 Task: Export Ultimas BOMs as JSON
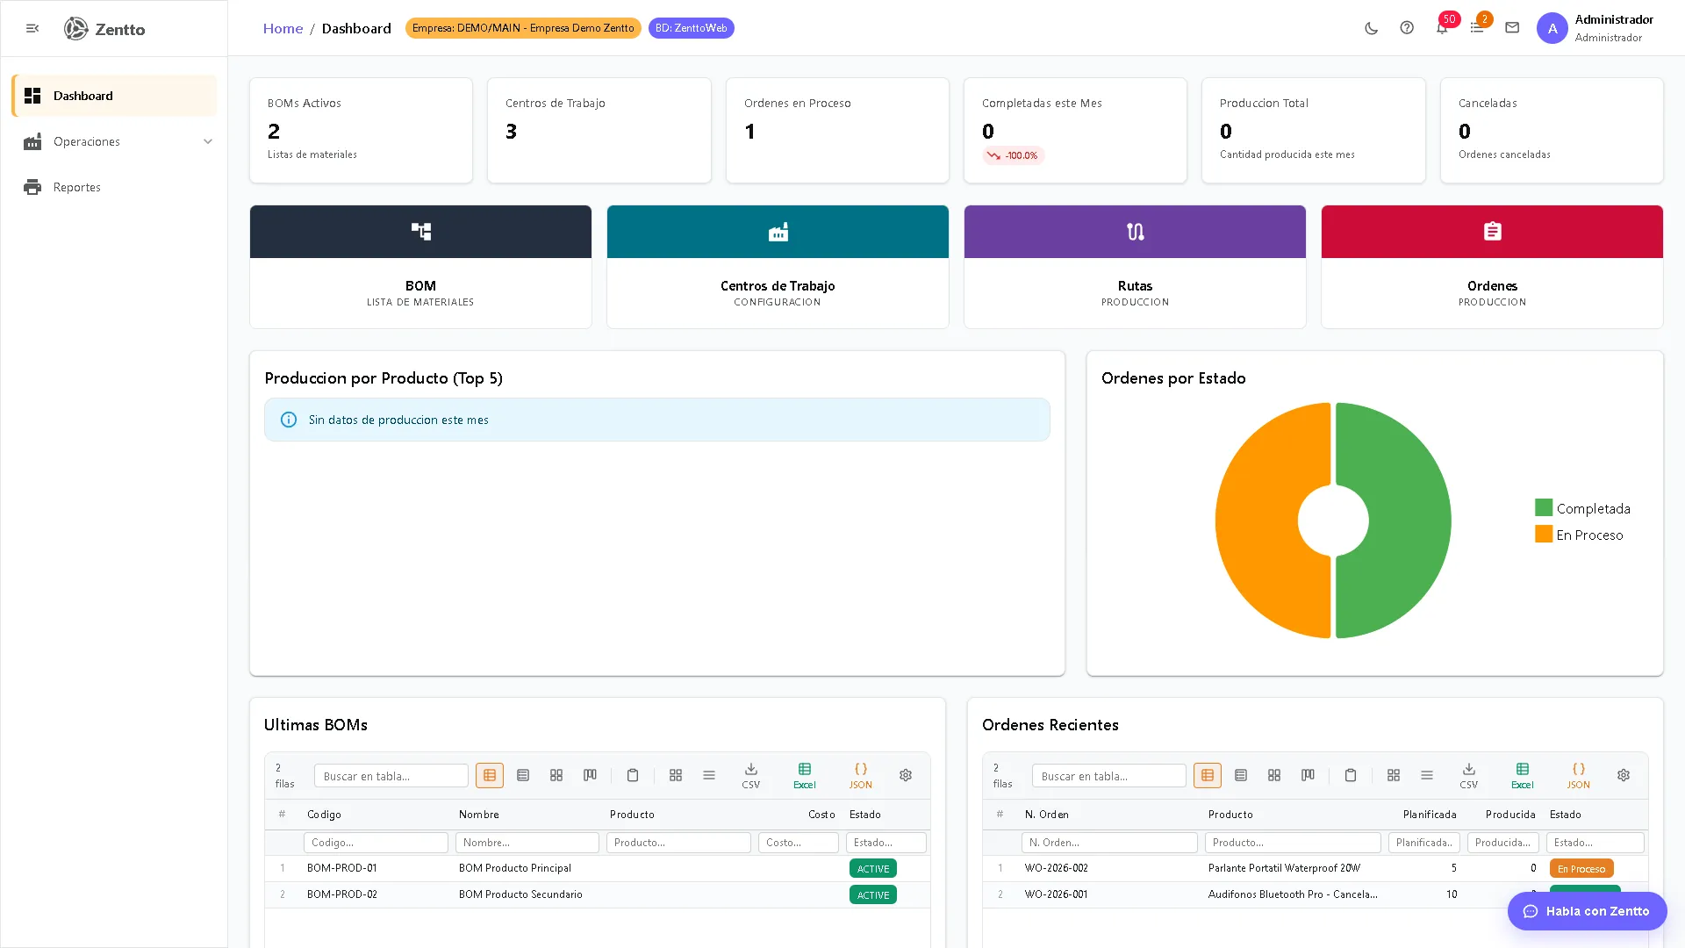coord(861,776)
